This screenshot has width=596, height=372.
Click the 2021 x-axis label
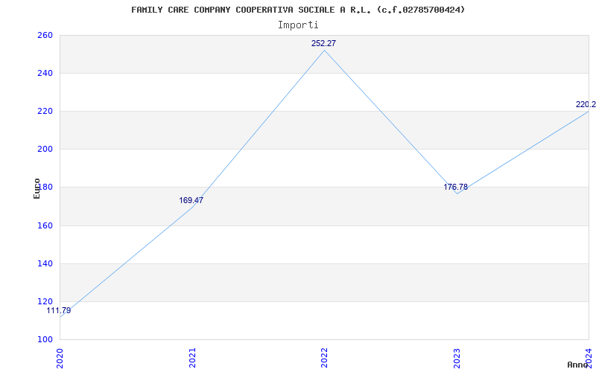tap(192, 358)
